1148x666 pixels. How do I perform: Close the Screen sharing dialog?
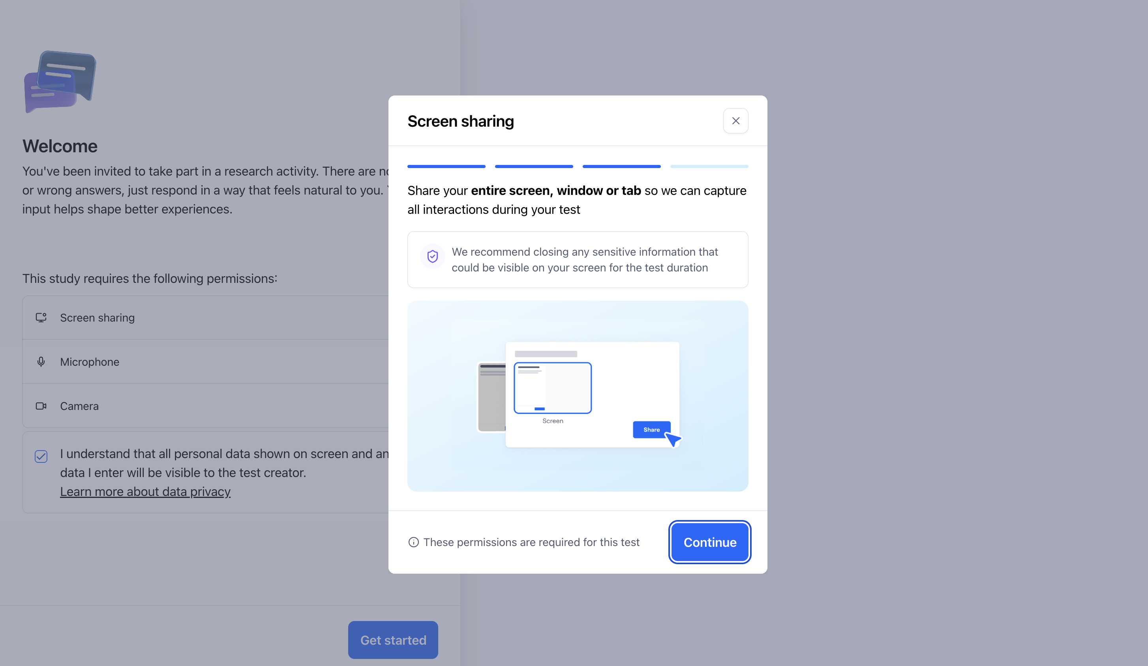[x=735, y=121]
